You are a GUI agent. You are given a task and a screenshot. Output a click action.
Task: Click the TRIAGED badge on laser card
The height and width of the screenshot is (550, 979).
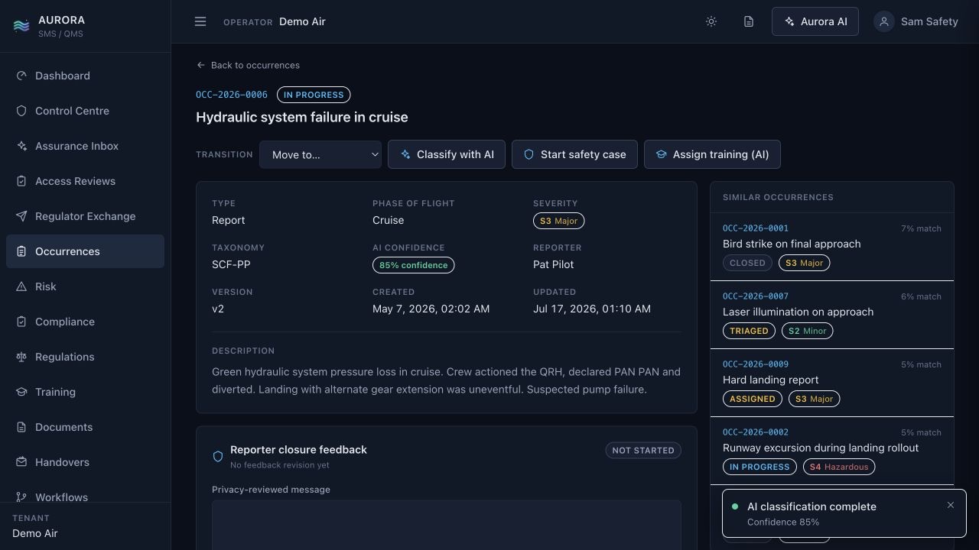coord(749,331)
